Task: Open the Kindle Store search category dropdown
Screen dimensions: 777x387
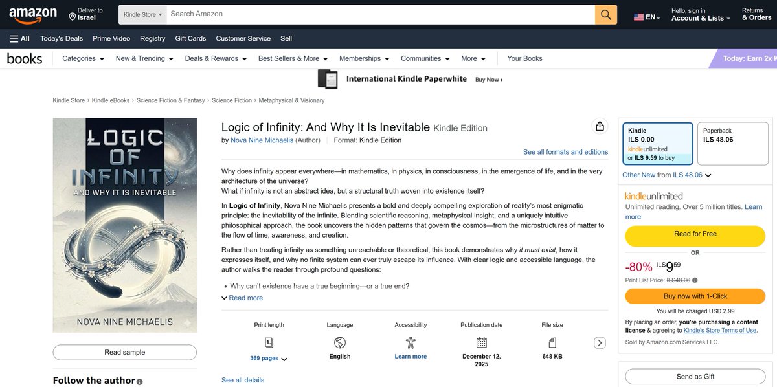Action: coord(142,14)
